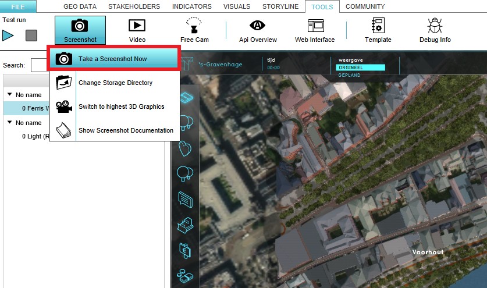Switch to the STORYLINE tab
The height and width of the screenshot is (288, 487).
tap(280, 6)
